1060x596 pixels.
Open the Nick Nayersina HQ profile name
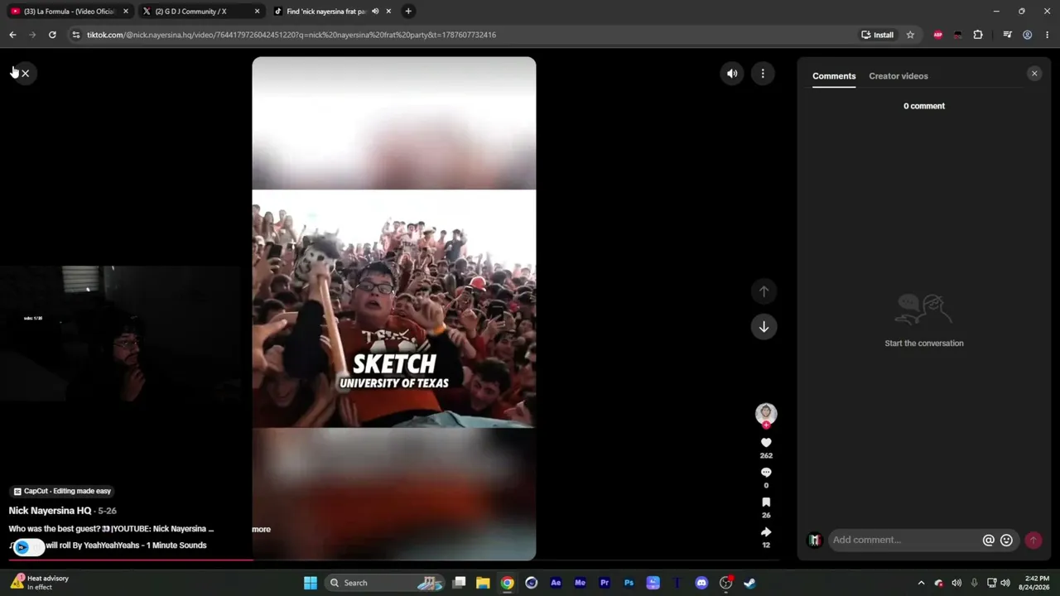pos(50,511)
